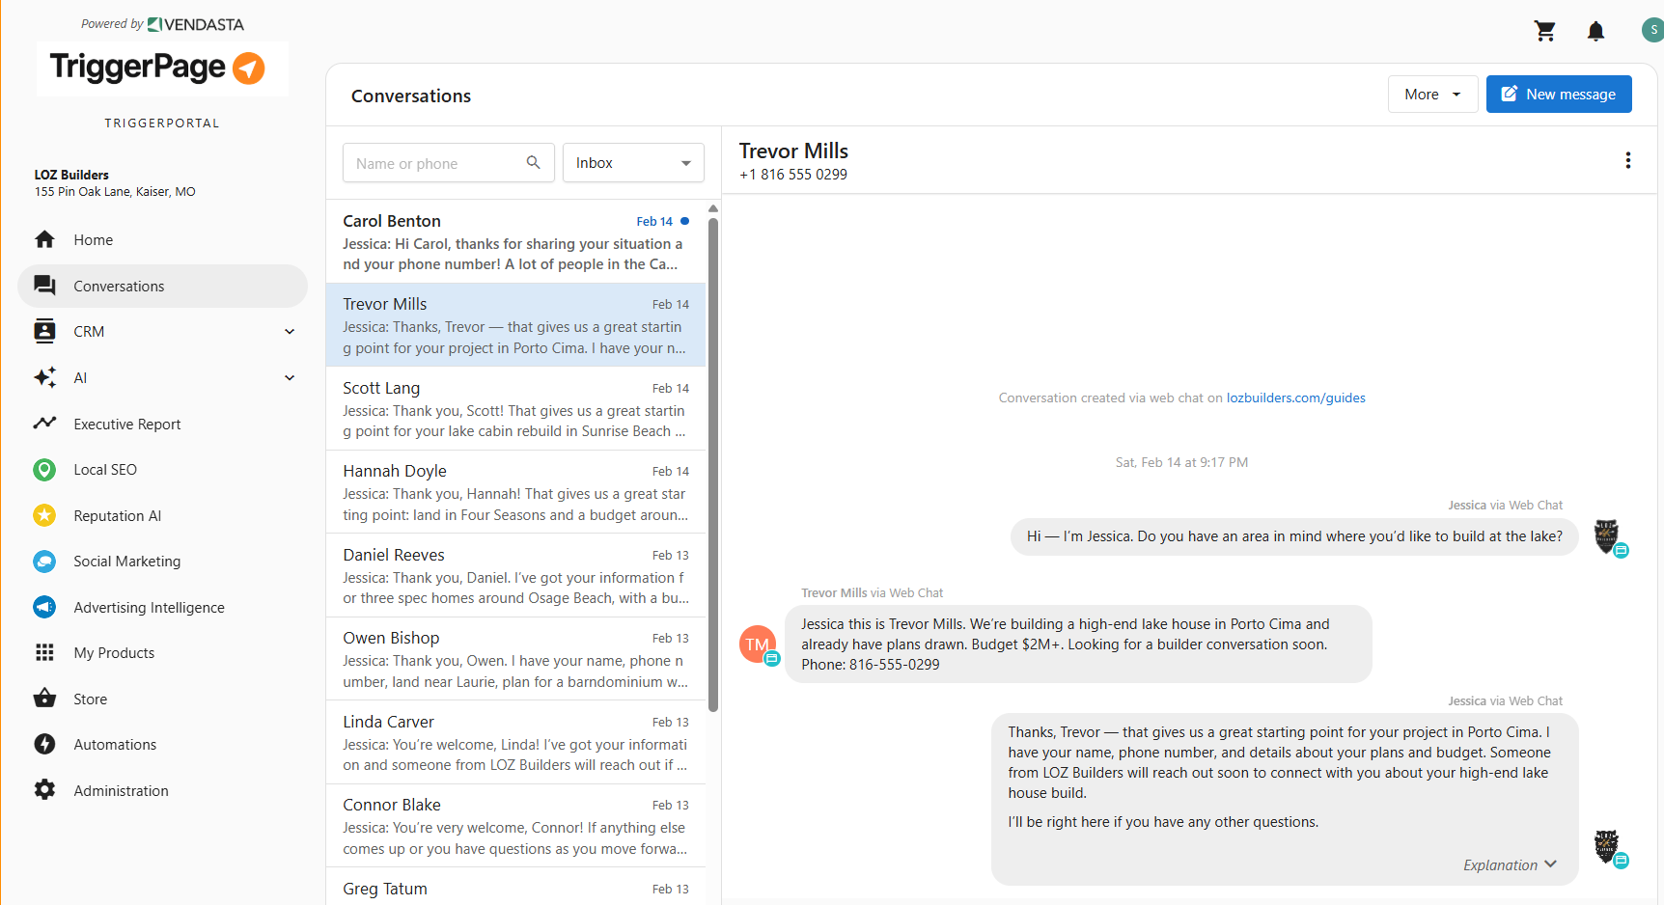Viewport: 1664px width, 905px height.
Task: Click the Reputation AI star icon
Action: 44,515
